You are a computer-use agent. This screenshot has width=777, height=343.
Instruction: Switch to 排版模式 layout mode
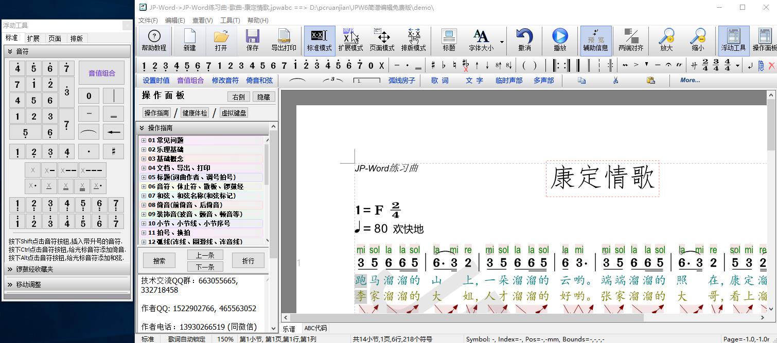pyautogui.click(x=413, y=40)
